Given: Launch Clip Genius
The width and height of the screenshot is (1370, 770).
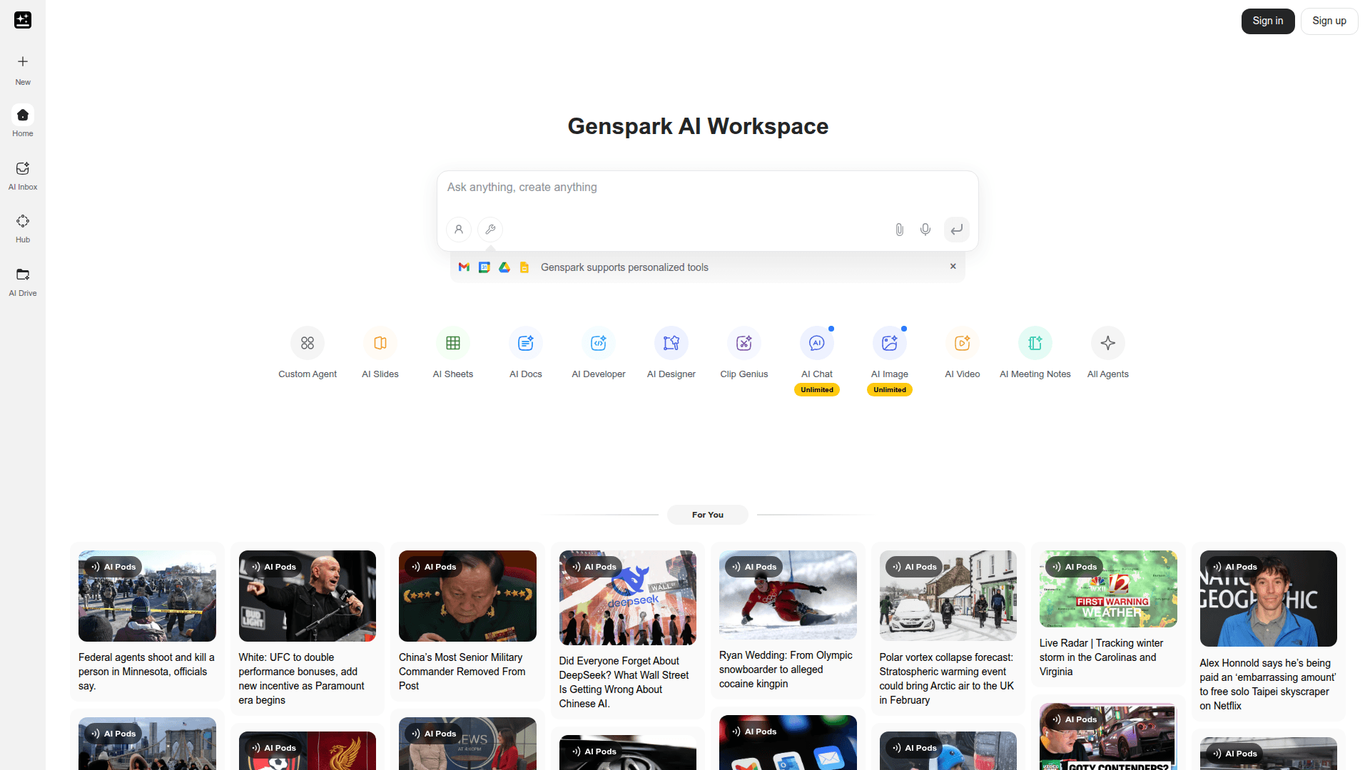Looking at the screenshot, I should [744, 353].
